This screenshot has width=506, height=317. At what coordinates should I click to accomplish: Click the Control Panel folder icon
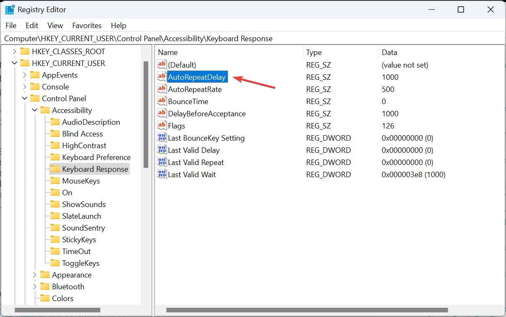[35, 99]
